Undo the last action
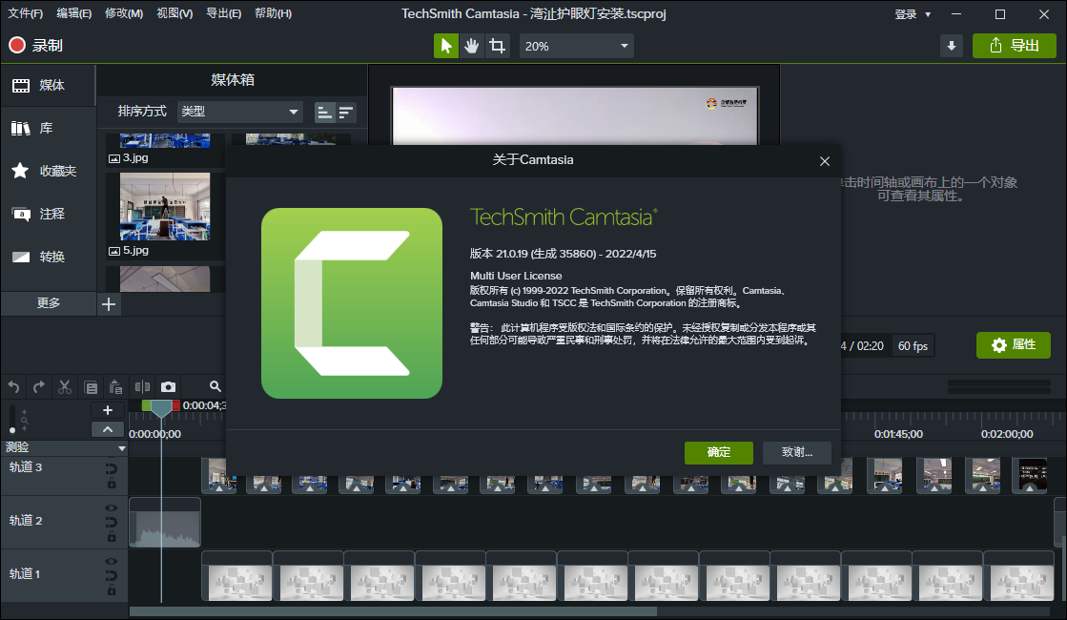Image resolution: width=1067 pixels, height=620 pixels. tap(13, 387)
